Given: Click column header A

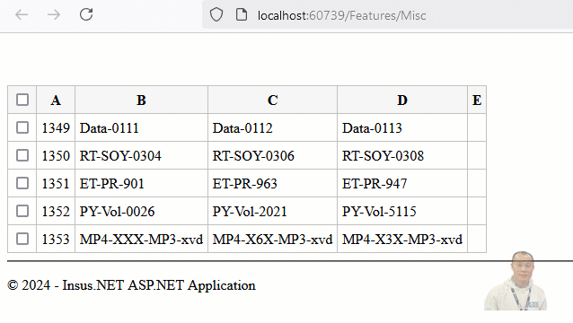Looking at the screenshot, I should (x=56, y=100).
